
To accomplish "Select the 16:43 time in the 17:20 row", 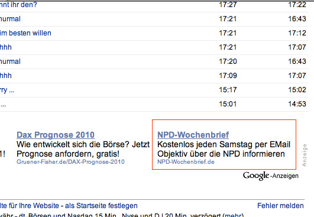I will [x=297, y=61].
